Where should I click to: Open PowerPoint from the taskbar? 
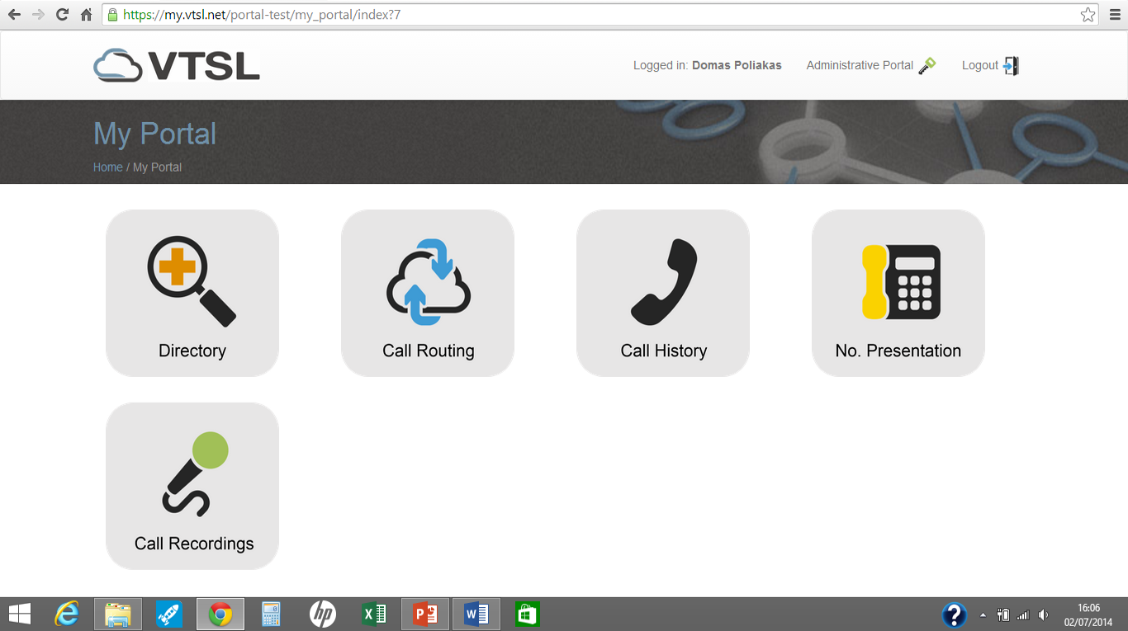click(424, 614)
